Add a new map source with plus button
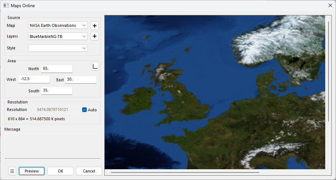 (95, 26)
